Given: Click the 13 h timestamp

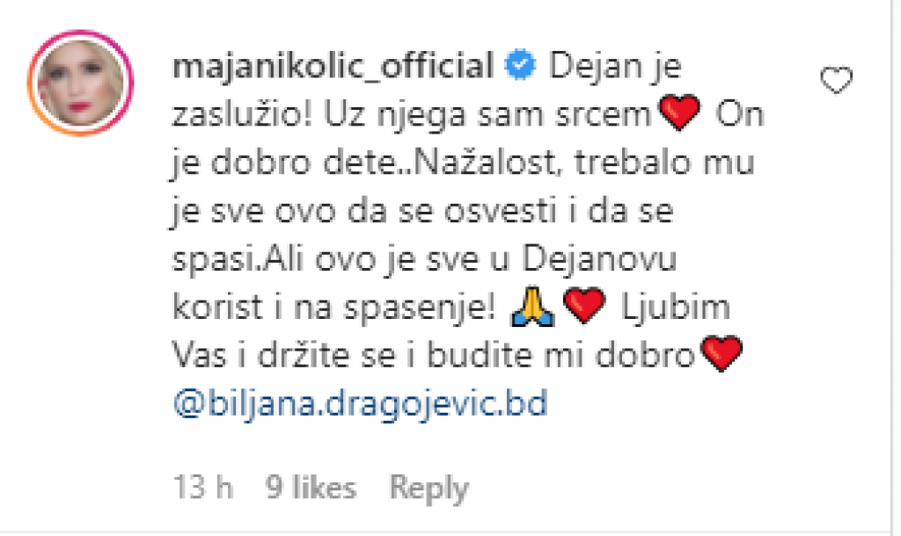Looking at the screenshot, I should [x=203, y=488].
